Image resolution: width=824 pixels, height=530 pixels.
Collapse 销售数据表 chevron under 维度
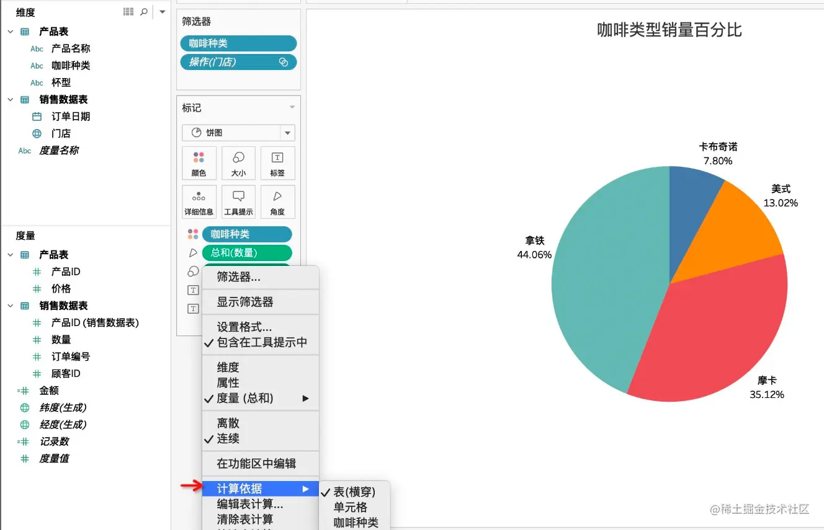click(11, 99)
